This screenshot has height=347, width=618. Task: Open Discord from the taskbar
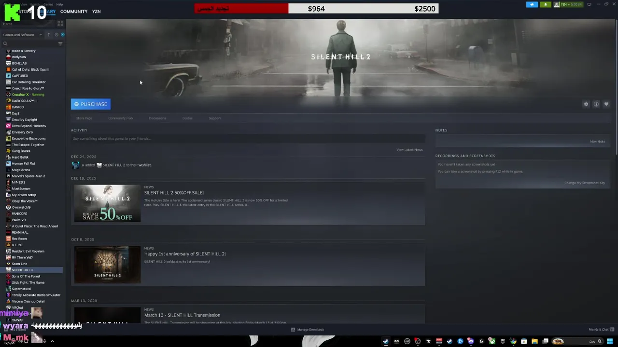(471, 341)
